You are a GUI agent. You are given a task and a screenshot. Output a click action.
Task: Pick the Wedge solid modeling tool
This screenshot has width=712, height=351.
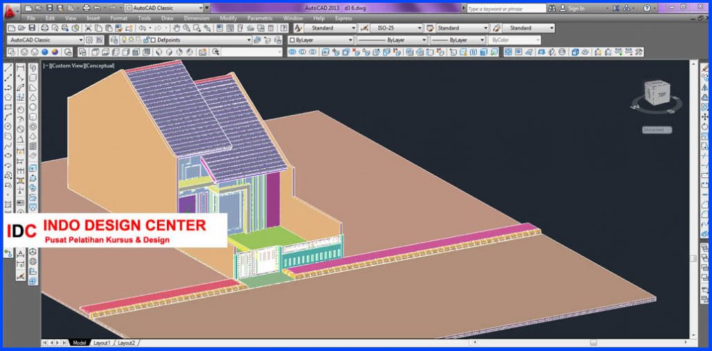click(x=33, y=88)
